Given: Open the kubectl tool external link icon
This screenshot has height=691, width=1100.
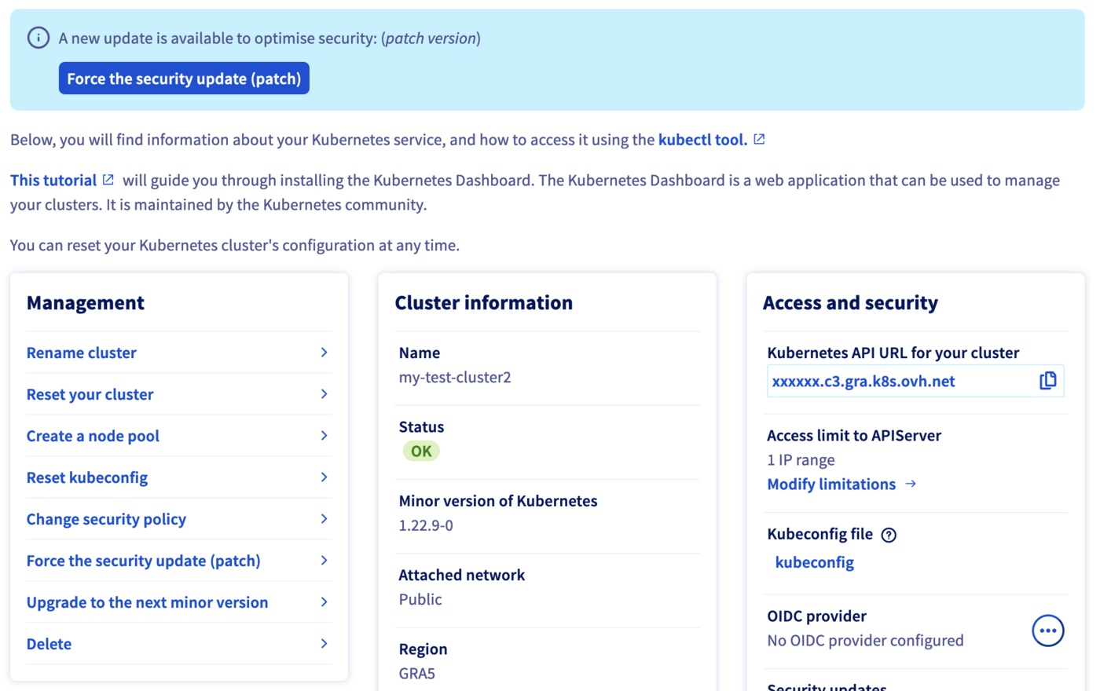Looking at the screenshot, I should (x=758, y=139).
